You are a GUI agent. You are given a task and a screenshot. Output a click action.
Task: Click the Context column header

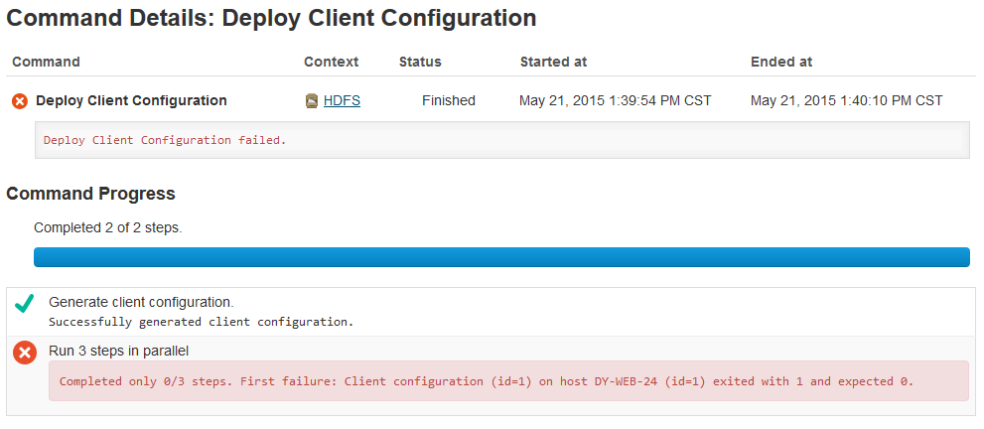click(331, 62)
